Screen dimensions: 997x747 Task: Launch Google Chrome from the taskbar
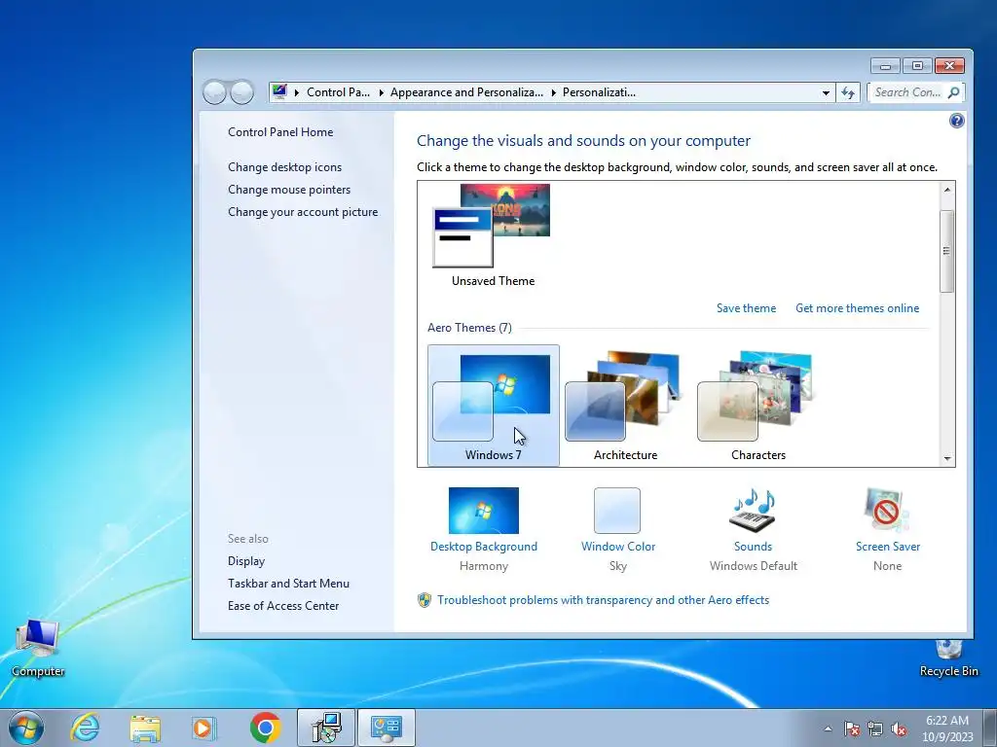[265, 728]
